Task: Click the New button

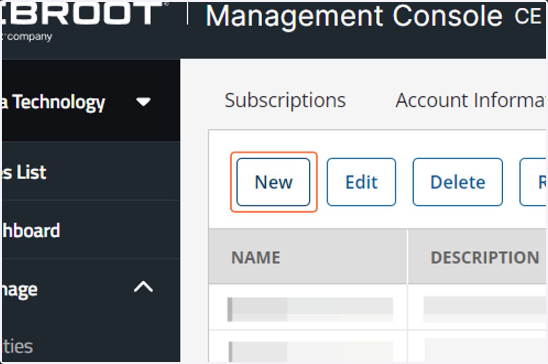Action: 273,182
